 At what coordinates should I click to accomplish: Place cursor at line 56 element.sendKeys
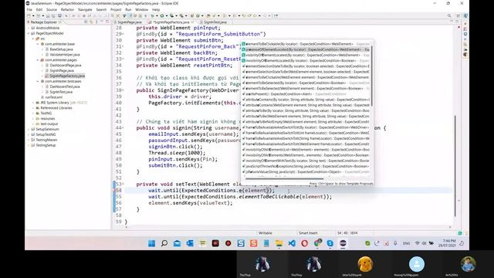click(191, 203)
